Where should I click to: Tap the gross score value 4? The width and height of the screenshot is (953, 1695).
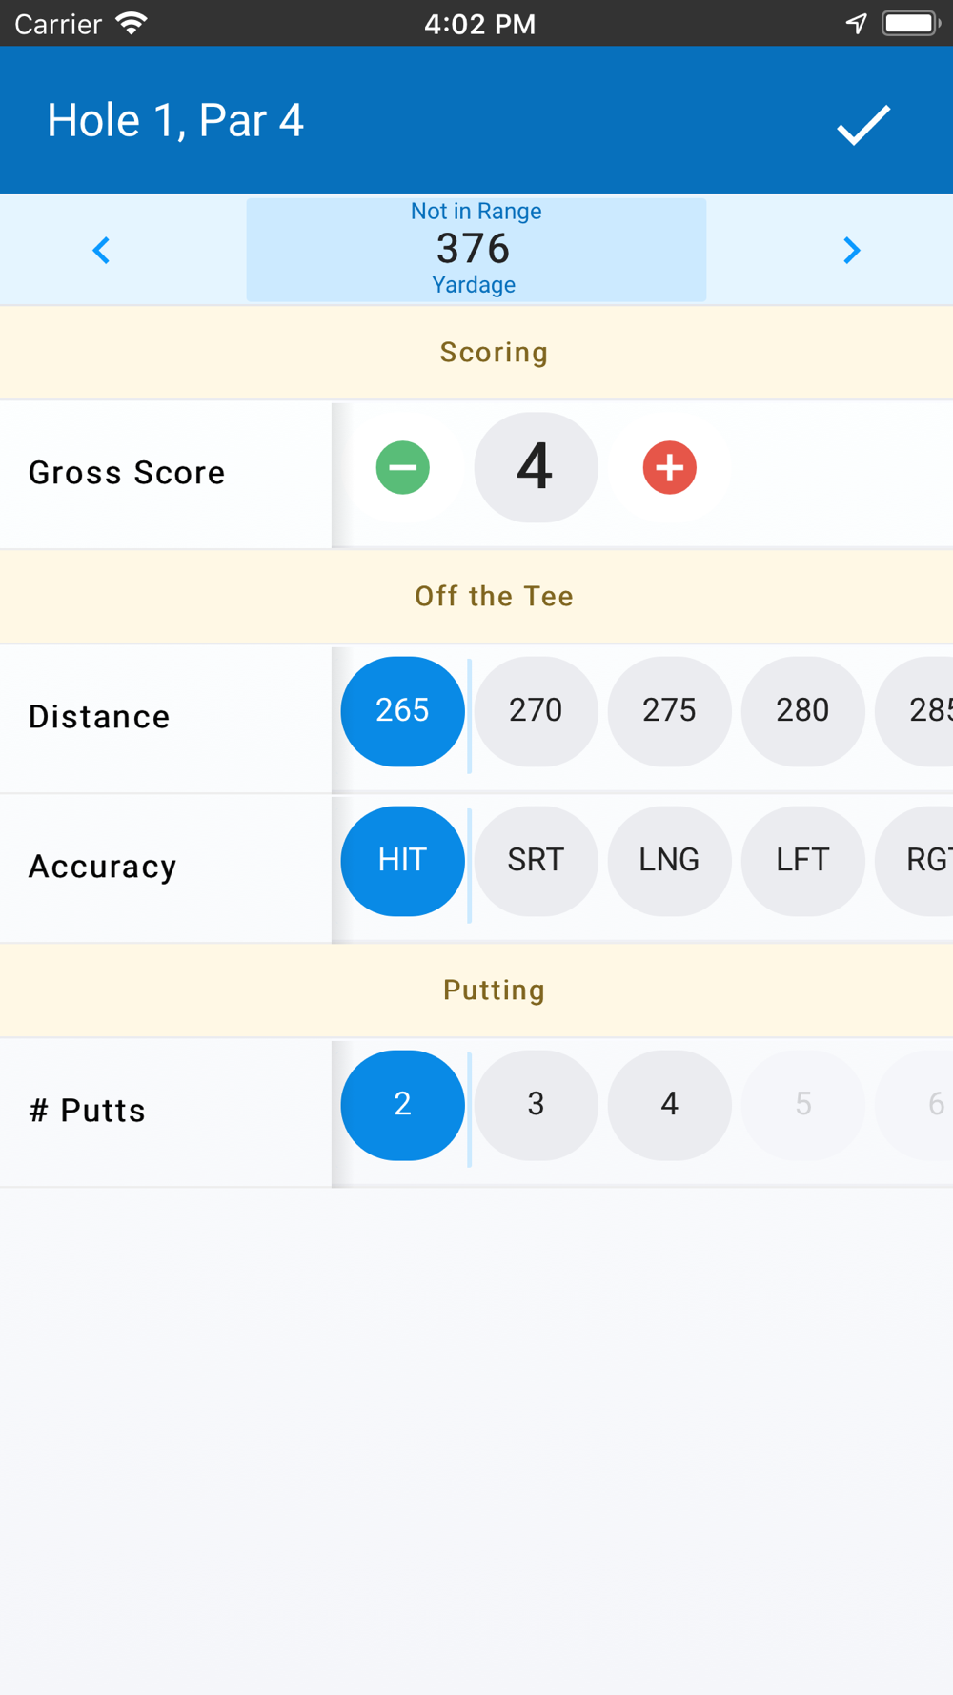pos(537,467)
